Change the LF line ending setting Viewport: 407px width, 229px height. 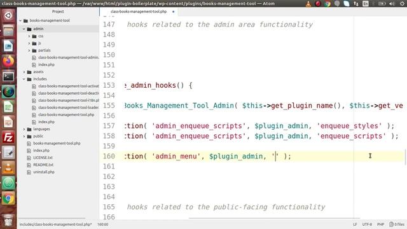355,225
